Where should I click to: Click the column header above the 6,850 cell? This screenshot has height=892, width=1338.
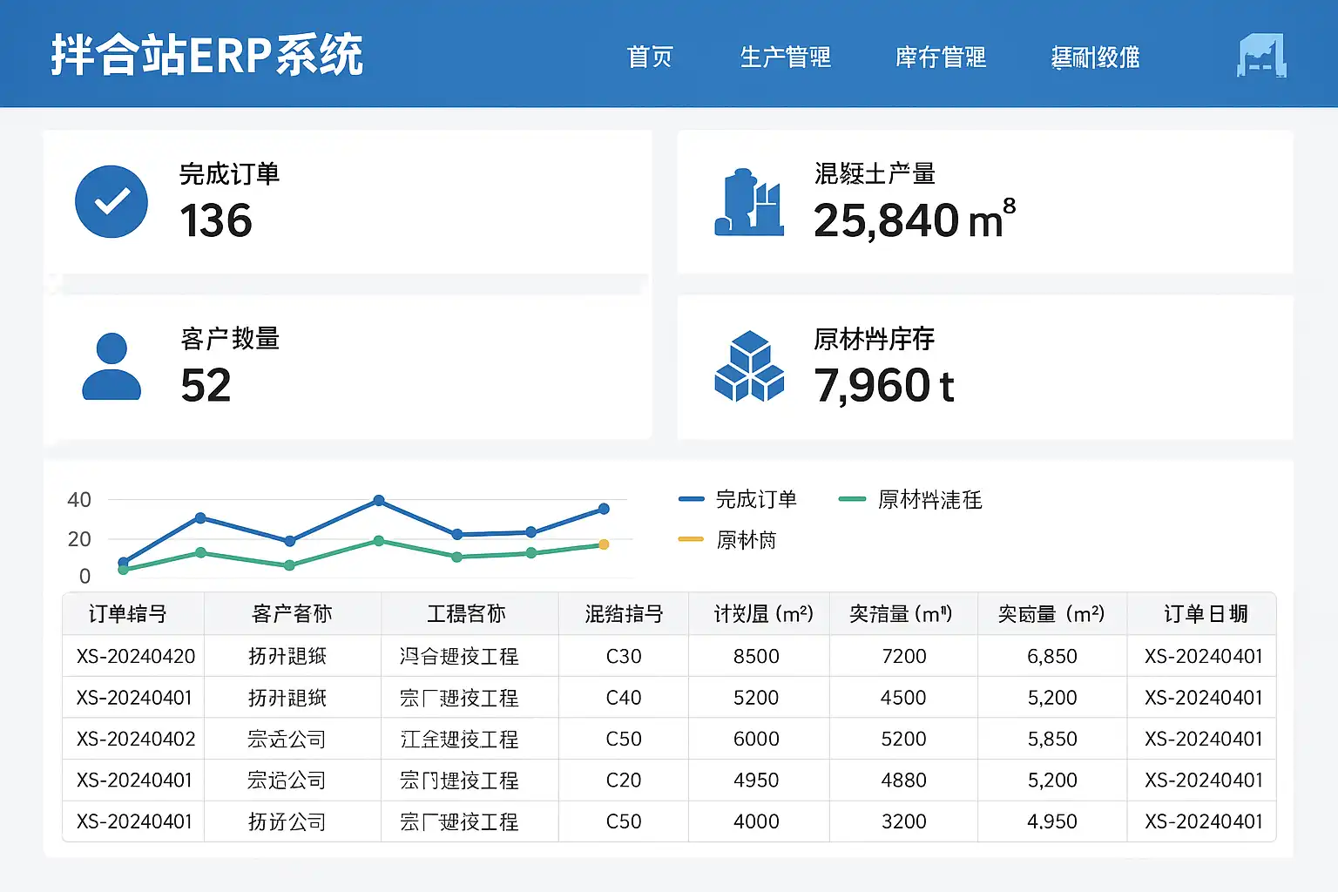click(x=1051, y=614)
